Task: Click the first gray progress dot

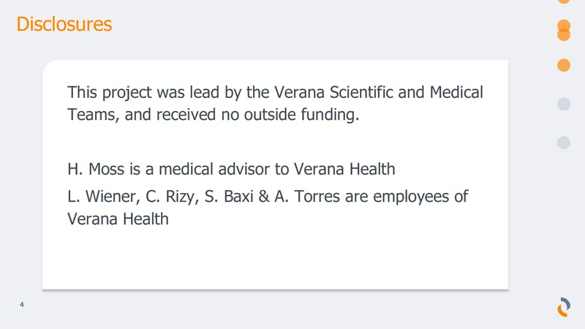Action: [564, 104]
